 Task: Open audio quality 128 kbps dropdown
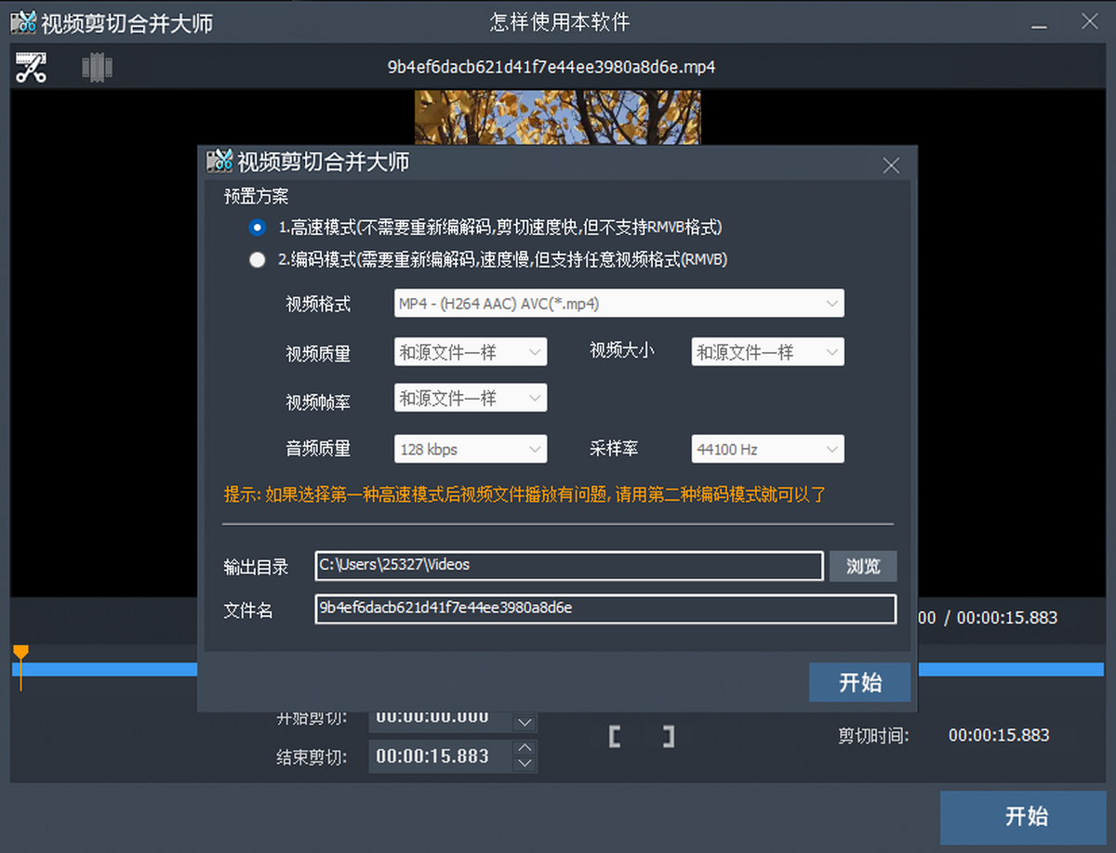click(x=471, y=449)
